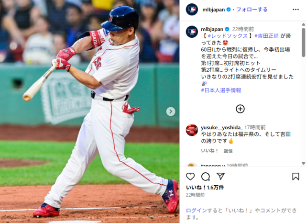This screenshot has height=223, width=306.
Task: Reply to comment with 返信
Action: pyautogui.click(x=228, y=151)
